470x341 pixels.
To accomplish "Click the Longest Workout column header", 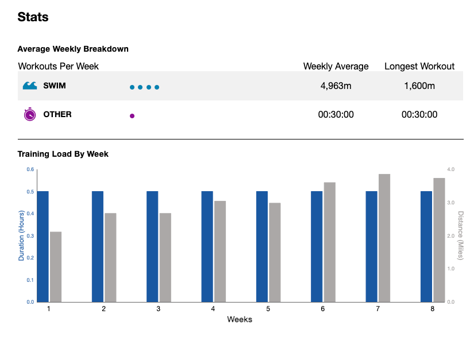I will tap(419, 66).
